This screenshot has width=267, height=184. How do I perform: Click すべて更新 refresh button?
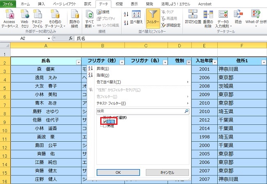coord(90,18)
